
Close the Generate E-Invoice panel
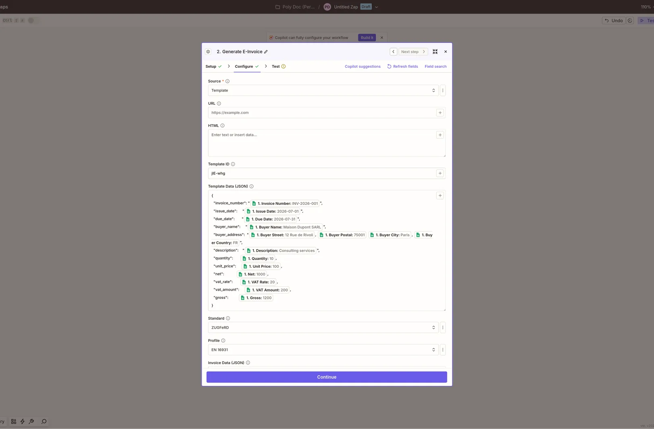click(x=446, y=52)
